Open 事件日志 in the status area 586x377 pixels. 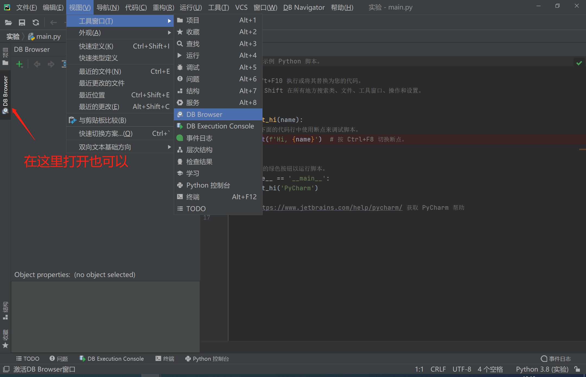coord(556,359)
